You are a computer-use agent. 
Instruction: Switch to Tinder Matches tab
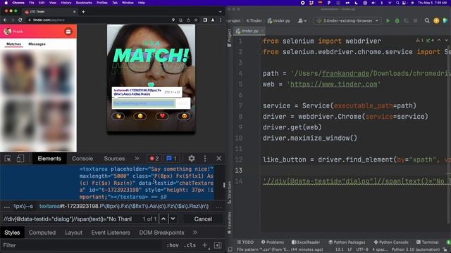point(14,44)
